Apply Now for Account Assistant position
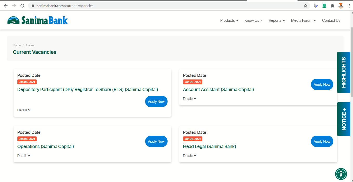 click(x=322, y=84)
